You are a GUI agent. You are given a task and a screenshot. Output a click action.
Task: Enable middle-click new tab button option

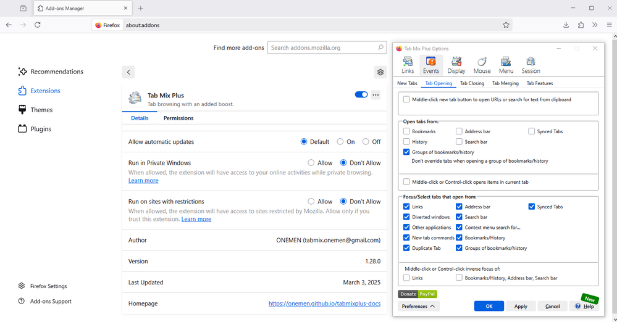[x=406, y=99]
